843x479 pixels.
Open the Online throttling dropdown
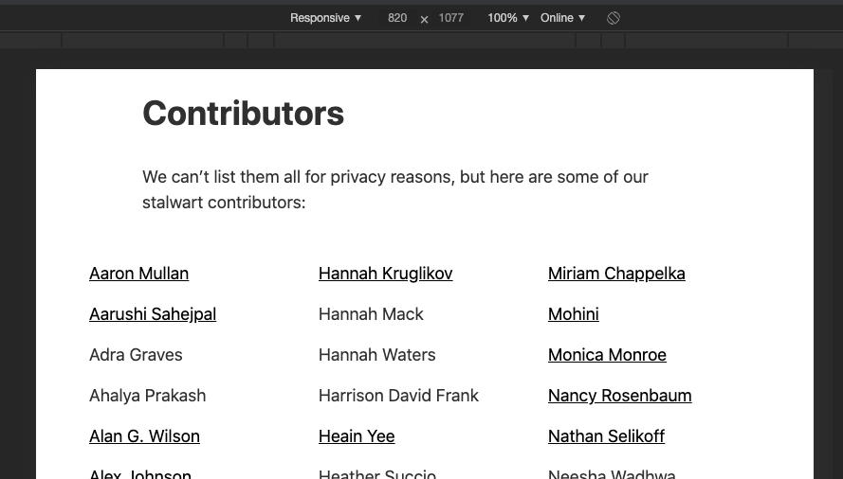pos(562,18)
